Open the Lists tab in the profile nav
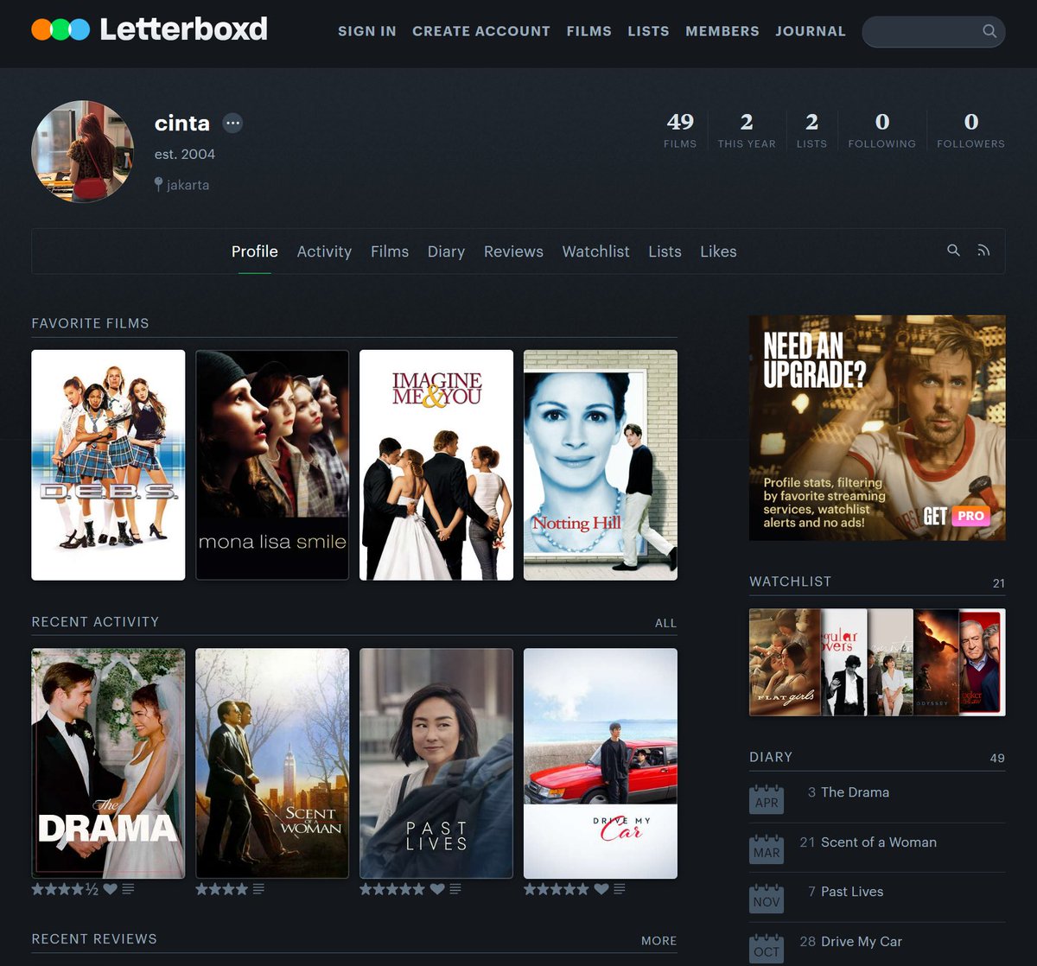Viewport: 1037px width, 966px height. coord(665,251)
